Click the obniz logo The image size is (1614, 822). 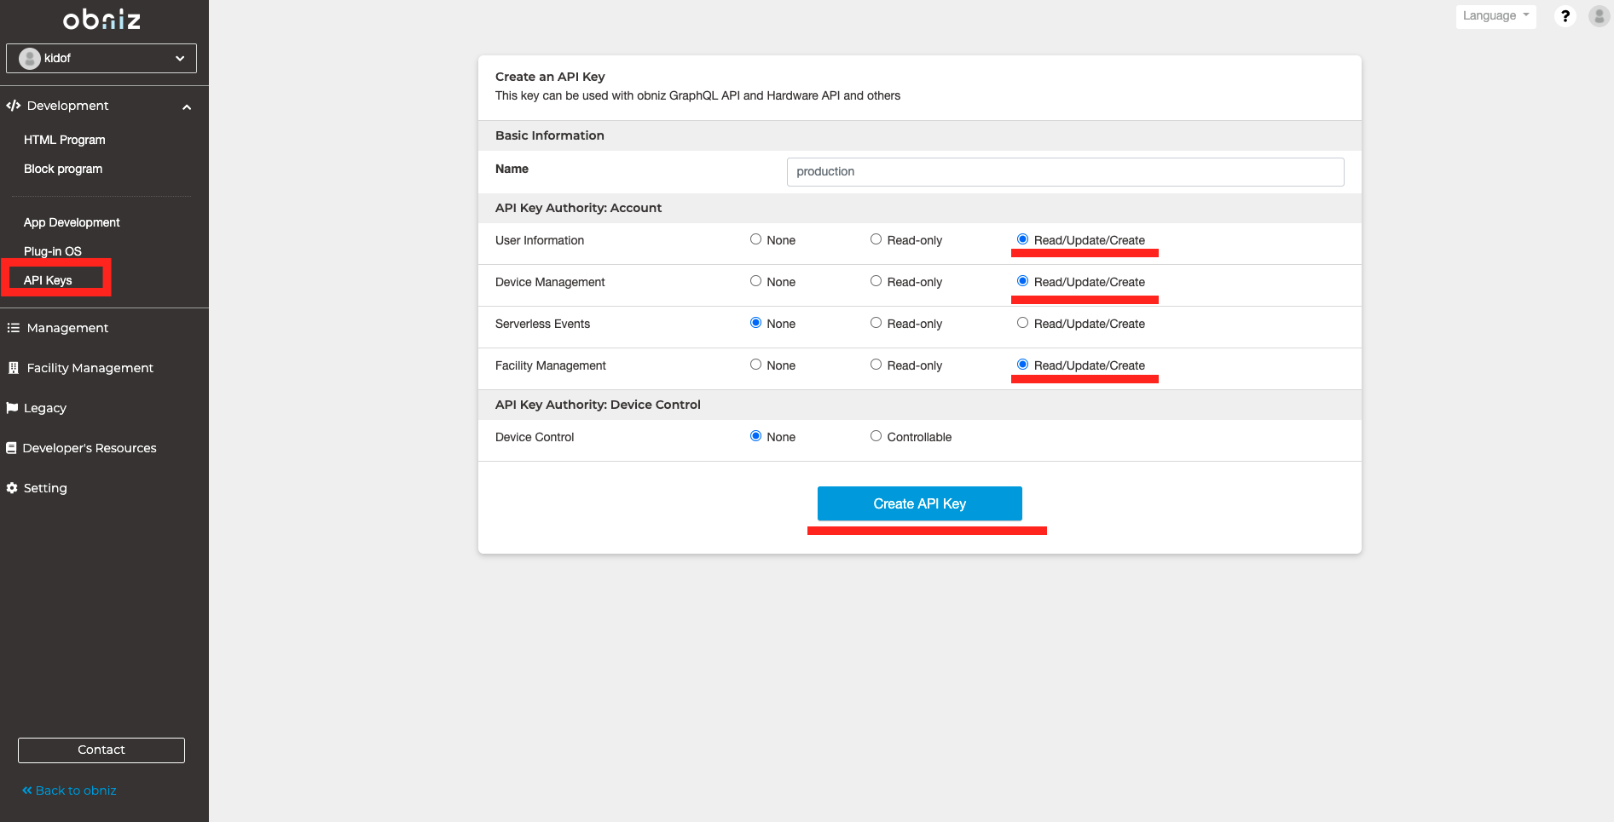click(101, 20)
